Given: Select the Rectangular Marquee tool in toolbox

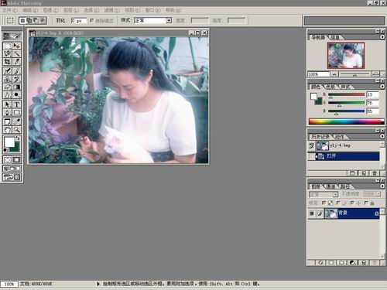Looking at the screenshot, I should click(7, 46).
